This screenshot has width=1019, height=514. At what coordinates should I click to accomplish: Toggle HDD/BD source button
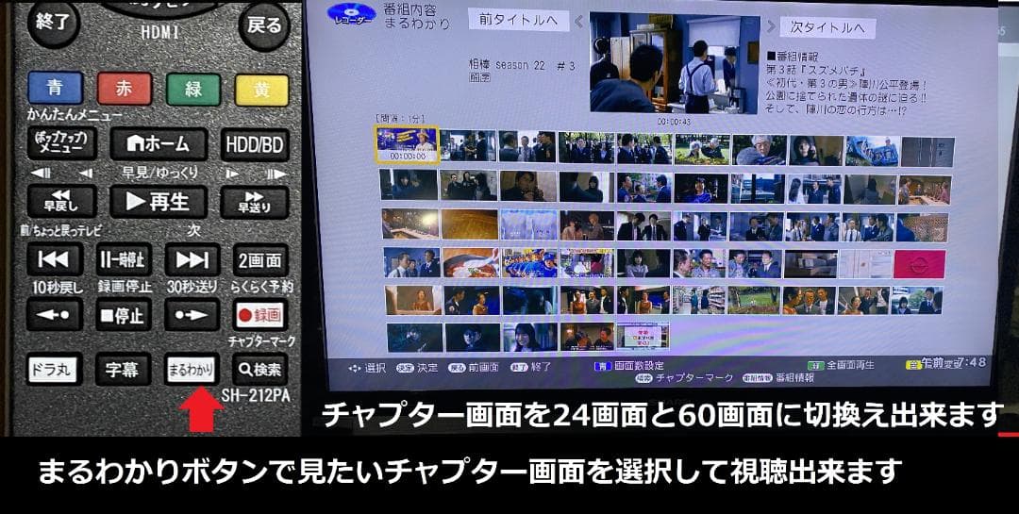tap(255, 144)
